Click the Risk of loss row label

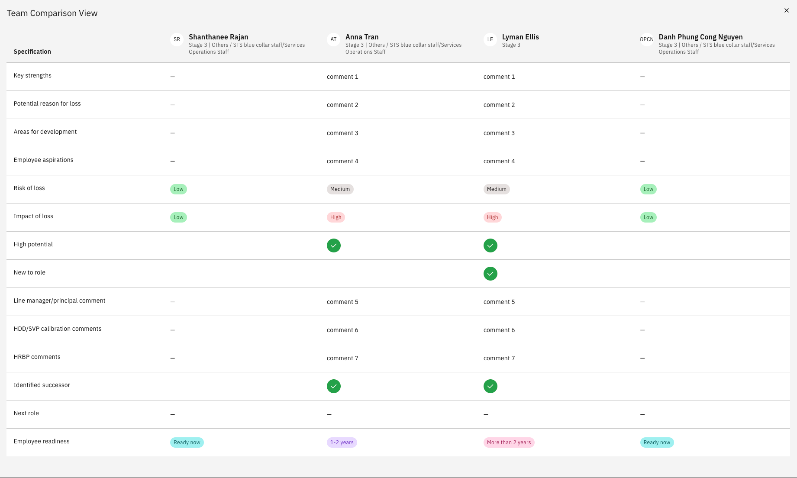tap(29, 188)
